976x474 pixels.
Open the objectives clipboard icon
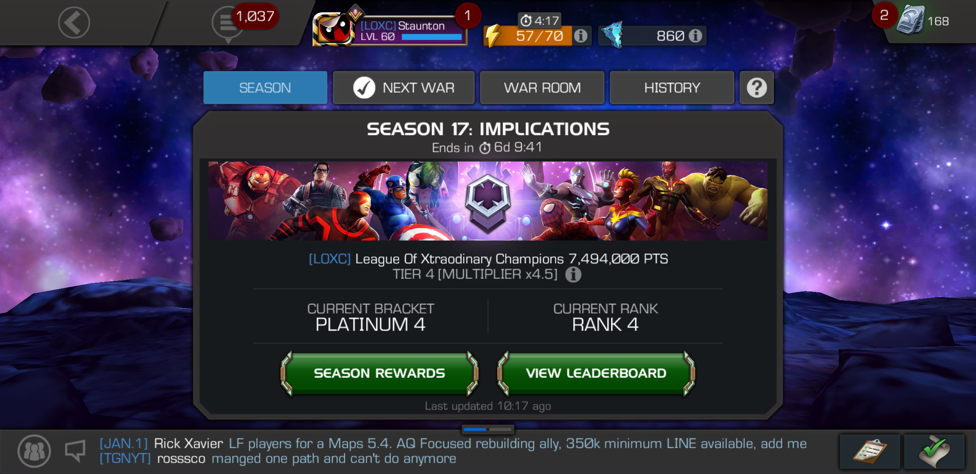[x=870, y=452]
